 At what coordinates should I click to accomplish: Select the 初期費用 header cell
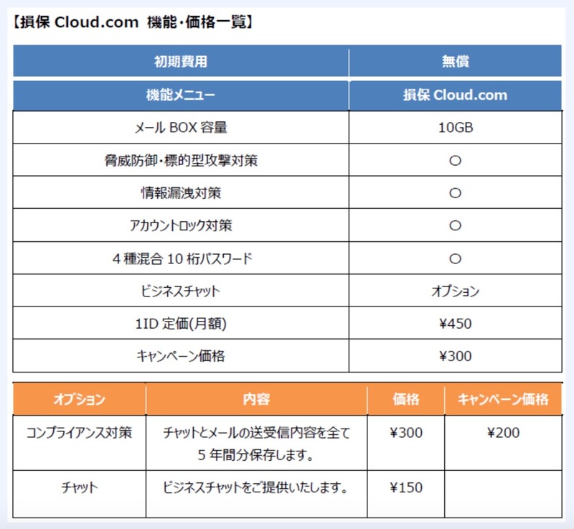coord(181,62)
